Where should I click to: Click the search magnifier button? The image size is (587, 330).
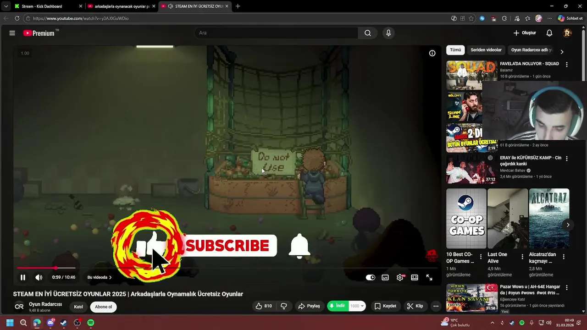pyautogui.click(x=368, y=33)
